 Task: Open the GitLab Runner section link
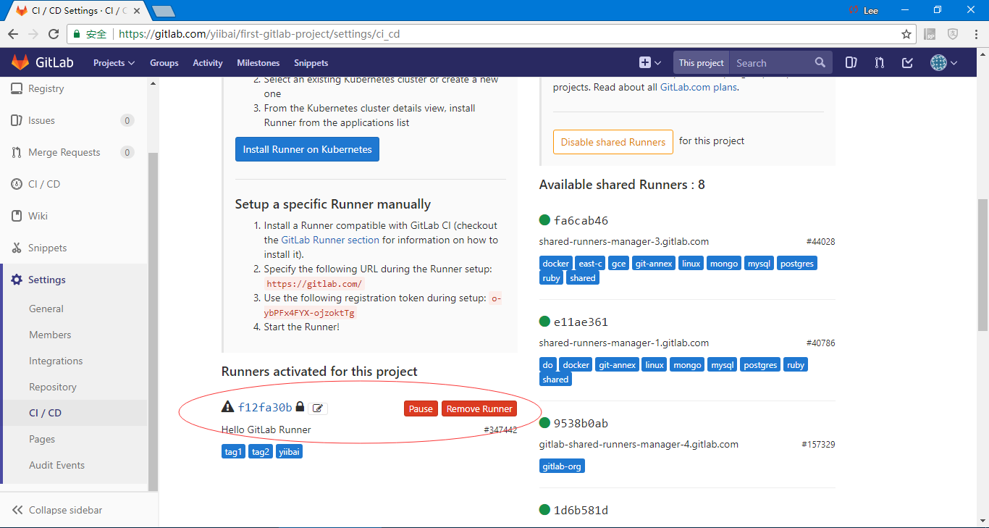point(330,240)
